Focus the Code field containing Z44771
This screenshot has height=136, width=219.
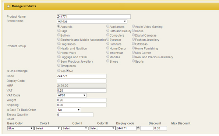(x=81, y=76)
